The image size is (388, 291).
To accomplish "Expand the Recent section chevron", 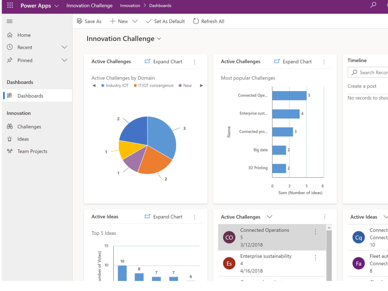I will (x=64, y=47).
